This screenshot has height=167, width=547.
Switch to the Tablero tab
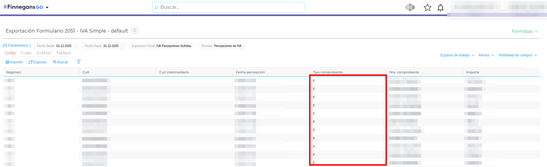[x=63, y=53]
